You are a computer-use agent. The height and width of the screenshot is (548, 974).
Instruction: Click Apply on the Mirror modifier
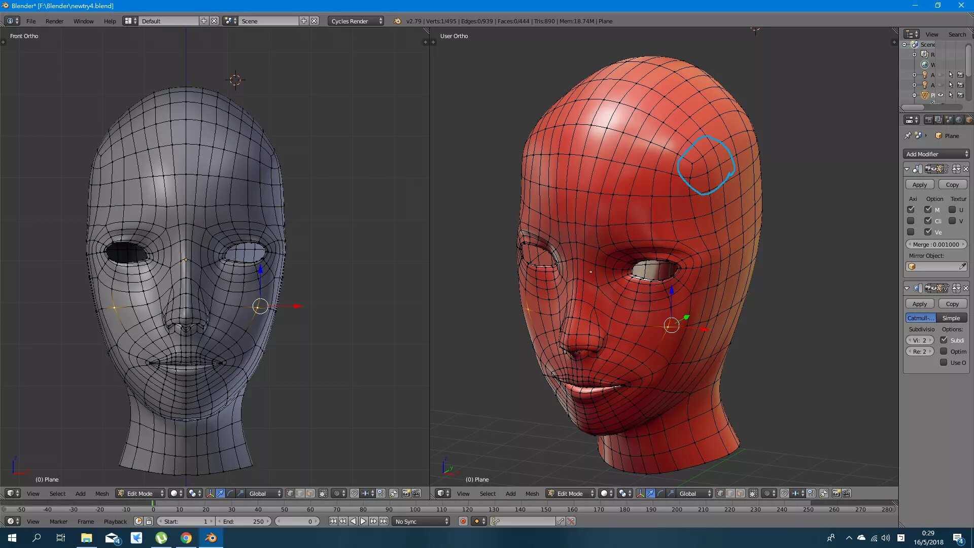[x=919, y=185]
